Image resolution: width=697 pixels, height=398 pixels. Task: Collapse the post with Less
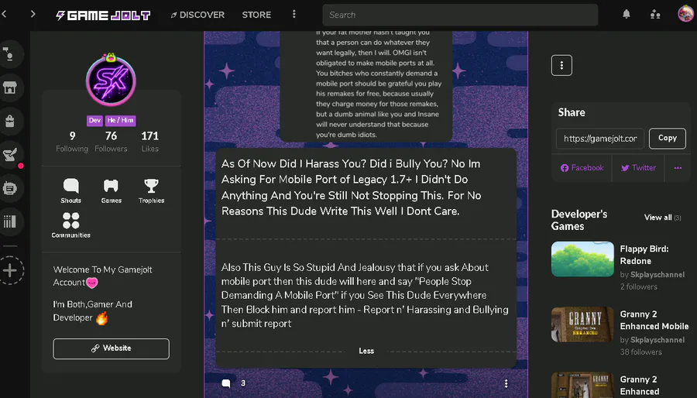[x=366, y=351]
